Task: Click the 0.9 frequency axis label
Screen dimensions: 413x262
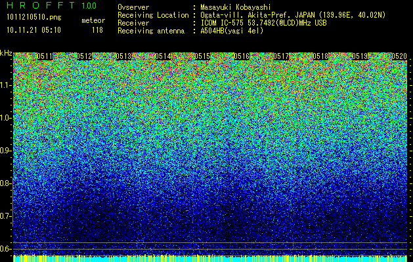Action: (x=5, y=151)
